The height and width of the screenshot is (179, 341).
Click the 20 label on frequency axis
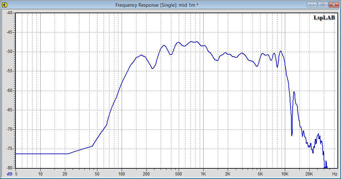pyautogui.click(x=65, y=174)
